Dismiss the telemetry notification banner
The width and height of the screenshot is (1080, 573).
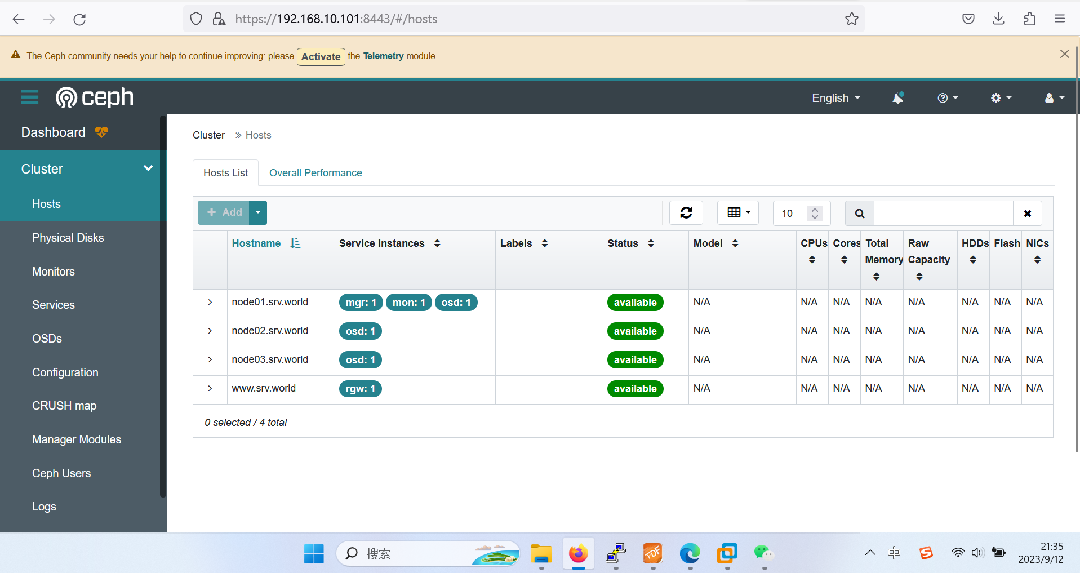tap(1064, 54)
